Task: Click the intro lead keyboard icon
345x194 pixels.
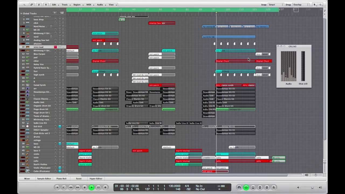Action: tap(27, 47)
